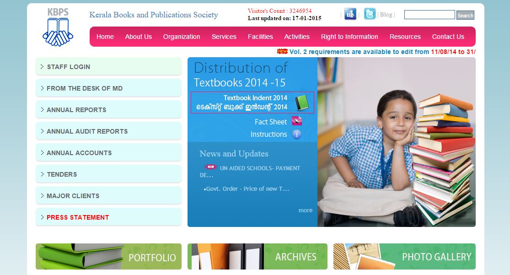The height and width of the screenshot is (275, 510).
Task: Expand the Staff Login sidebar item
Action: [x=69, y=67]
